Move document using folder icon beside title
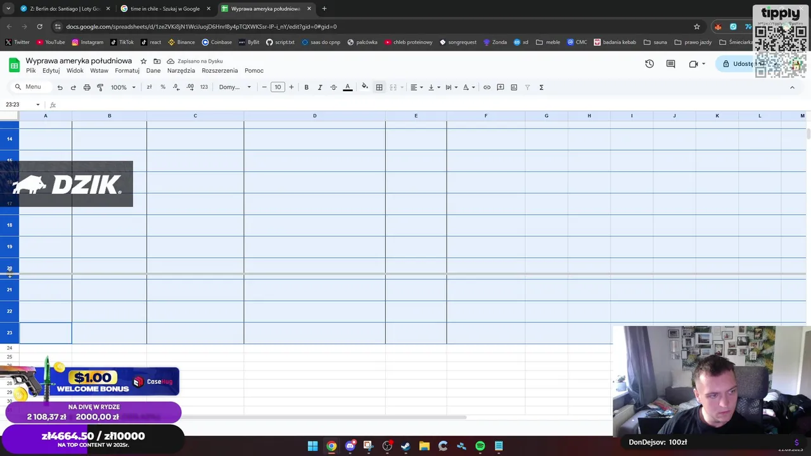This screenshot has width=811, height=456. [157, 61]
